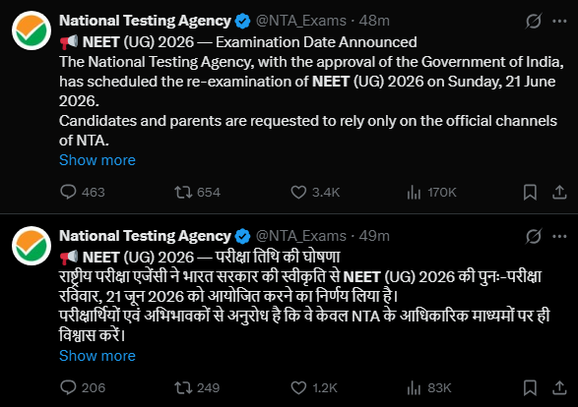Viewport: 578px width, 407px height.
Task: Open more options menu on Hindi tweet
Action: [x=559, y=236]
